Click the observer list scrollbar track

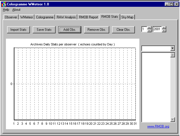[173, 87]
